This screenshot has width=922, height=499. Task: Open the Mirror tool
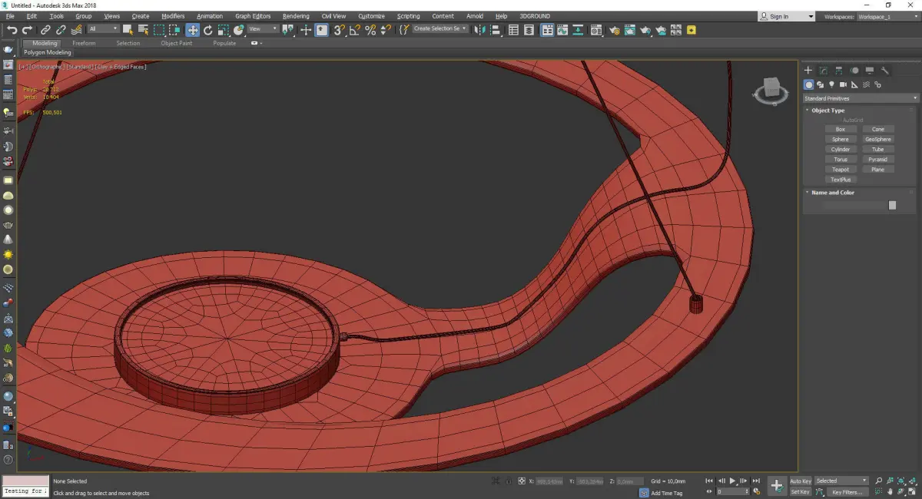pos(479,30)
